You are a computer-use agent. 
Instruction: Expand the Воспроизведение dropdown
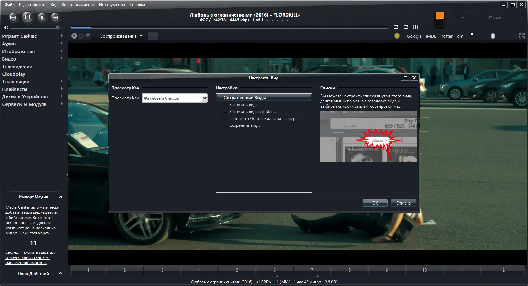point(121,36)
